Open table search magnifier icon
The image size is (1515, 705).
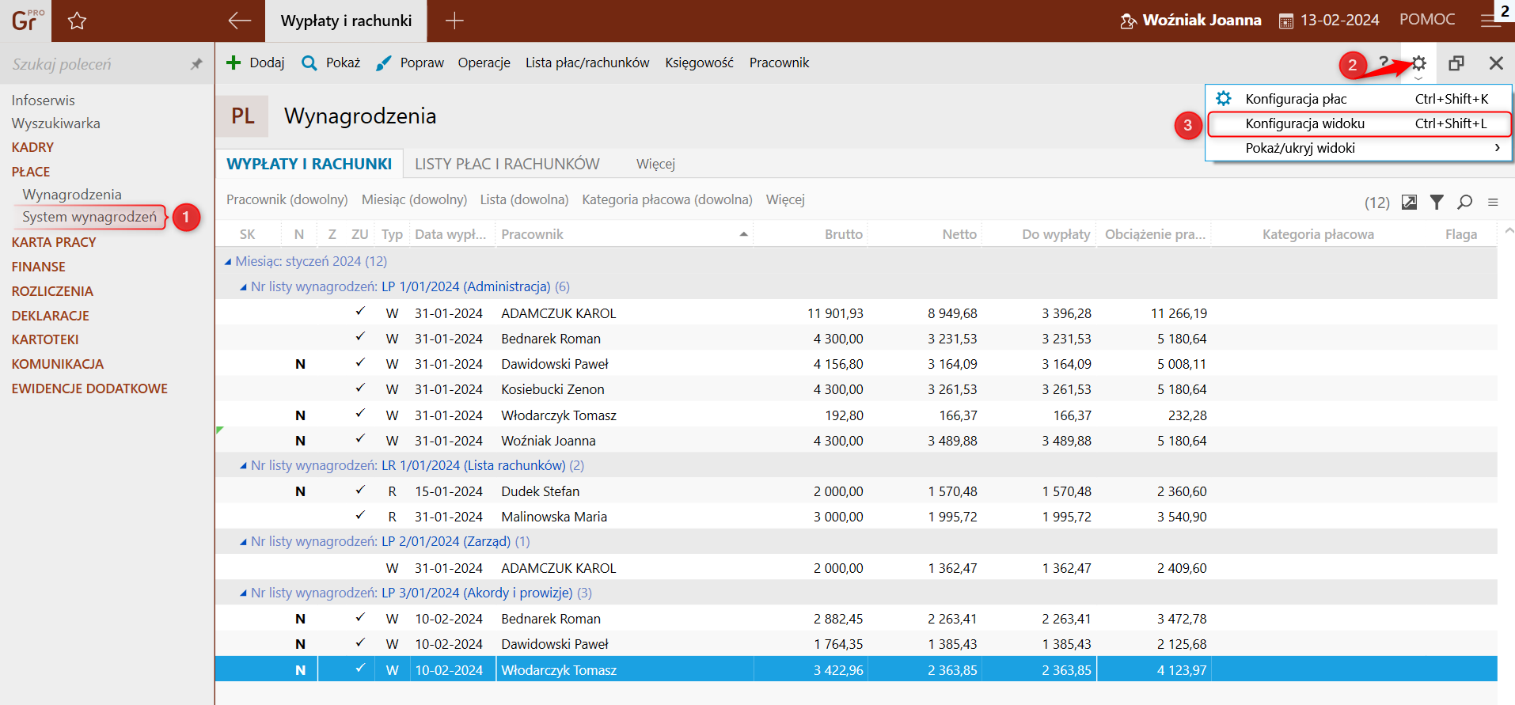(1464, 203)
